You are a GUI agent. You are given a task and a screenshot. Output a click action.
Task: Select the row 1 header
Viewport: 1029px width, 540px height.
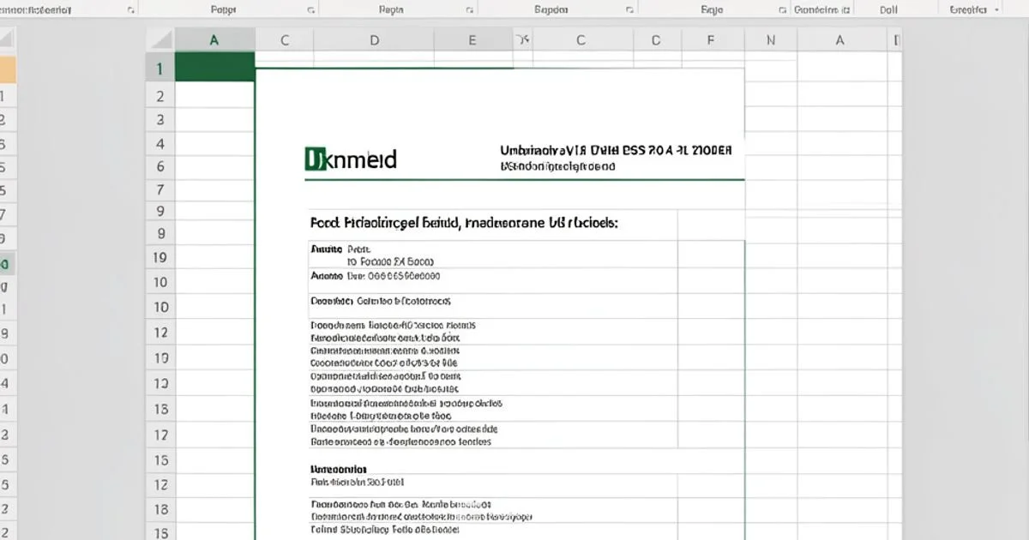click(159, 69)
